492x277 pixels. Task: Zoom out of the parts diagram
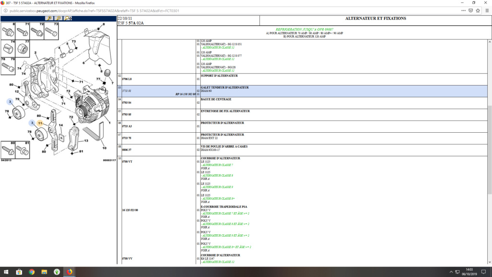[x=59, y=18]
